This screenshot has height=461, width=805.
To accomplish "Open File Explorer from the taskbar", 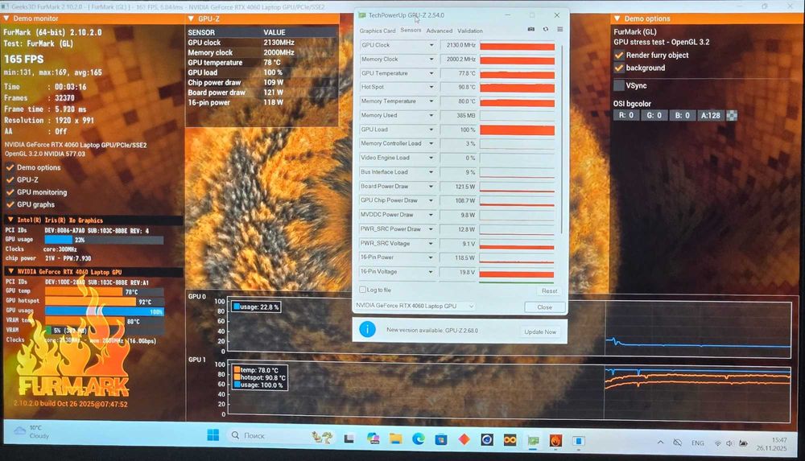I will [394, 438].
